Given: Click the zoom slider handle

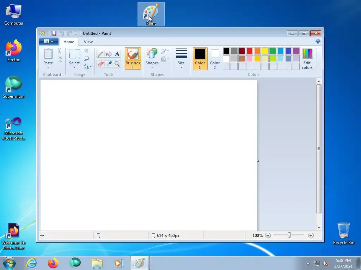Looking at the screenshot, I should tap(289, 235).
